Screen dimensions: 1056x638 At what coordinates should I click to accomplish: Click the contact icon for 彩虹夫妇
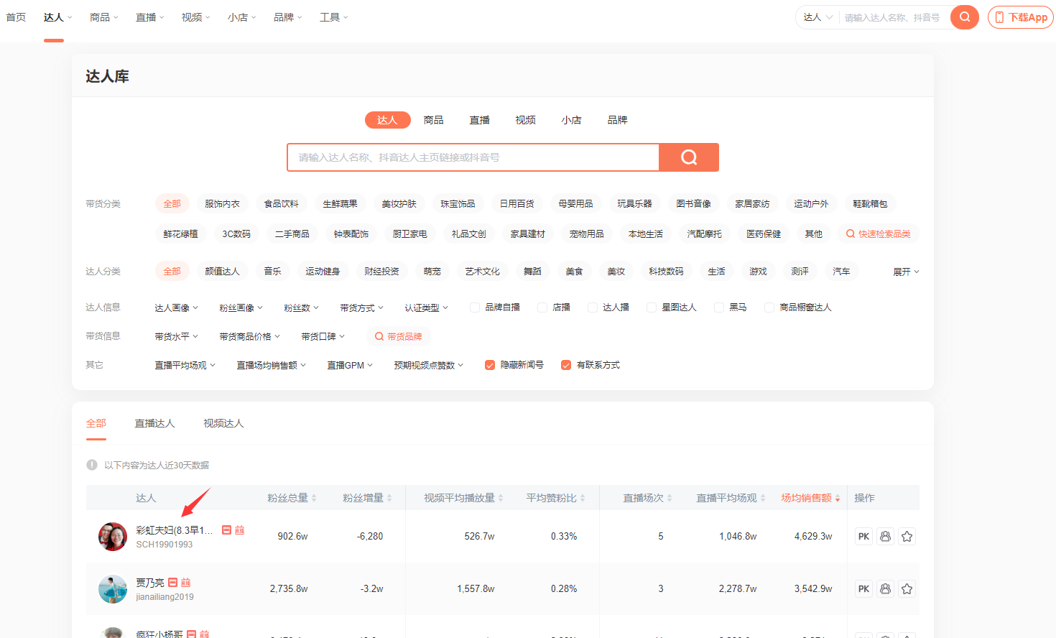point(885,537)
